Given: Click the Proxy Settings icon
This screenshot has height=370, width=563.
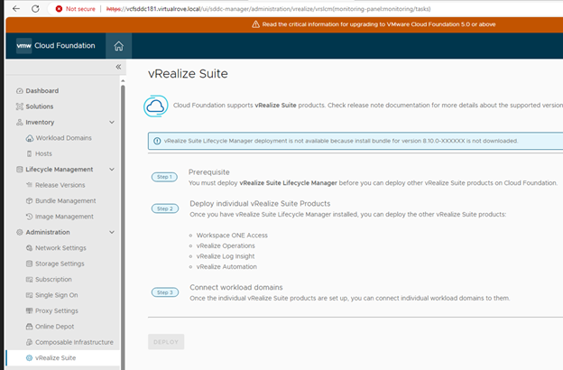Looking at the screenshot, I should (30, 310).
